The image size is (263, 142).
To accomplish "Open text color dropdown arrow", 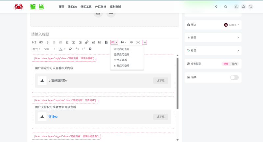I will click(x=65, y=49).
